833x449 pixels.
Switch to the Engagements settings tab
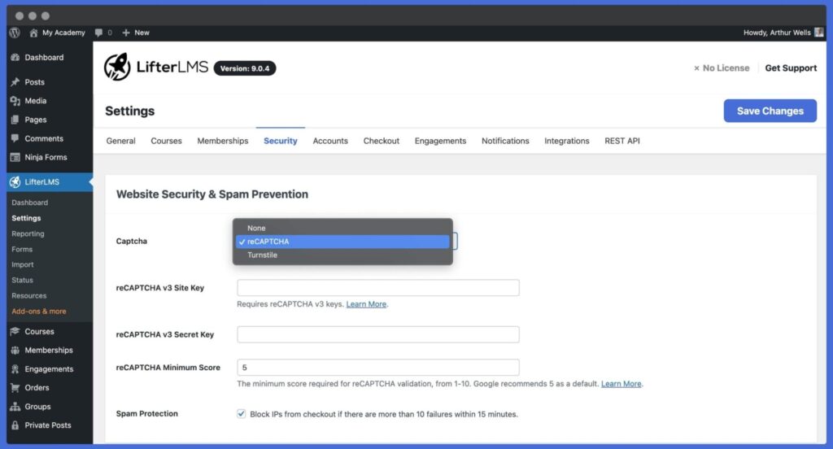[x=440, y=141]
